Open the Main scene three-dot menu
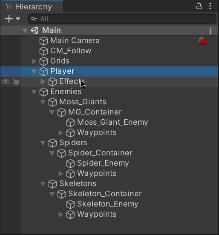 click(210, 31)
